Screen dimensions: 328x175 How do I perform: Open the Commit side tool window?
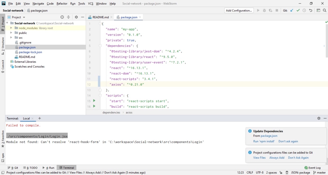tap(3, 66)
